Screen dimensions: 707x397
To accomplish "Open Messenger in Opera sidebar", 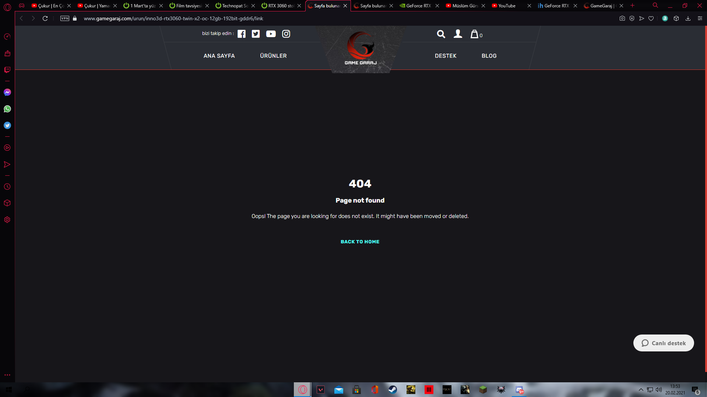I will point(7,92).
